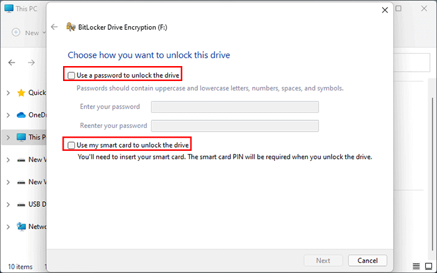The image size is (437, 273).
Task: Click the 'Enter your password' field
Action: point(235,107)
